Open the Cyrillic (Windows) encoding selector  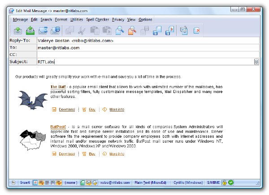click(x=188, y=182)
